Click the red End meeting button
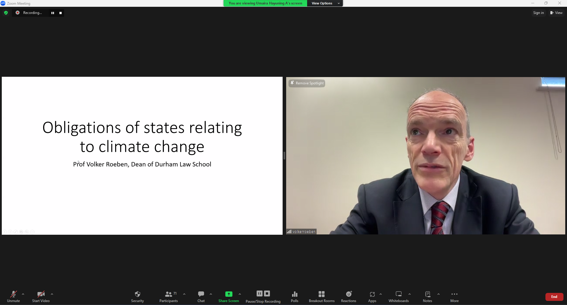 [554, 297]
